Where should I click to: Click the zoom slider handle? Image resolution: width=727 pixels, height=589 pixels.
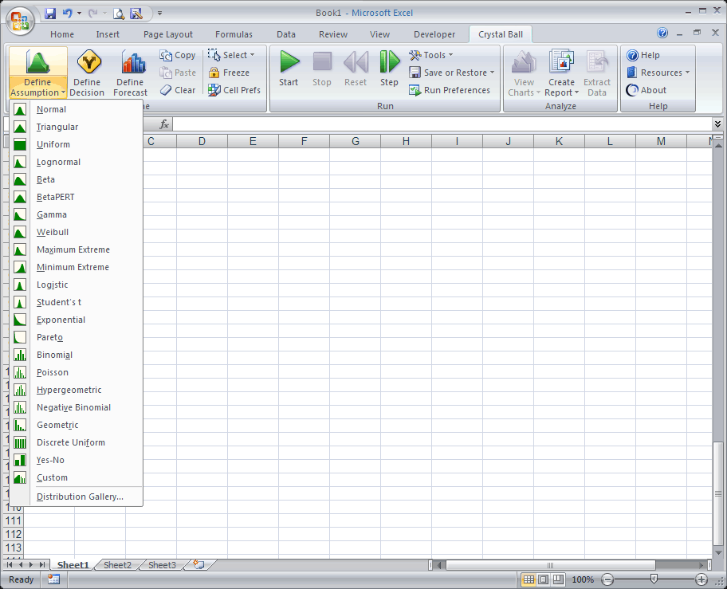tap(654, 579)
